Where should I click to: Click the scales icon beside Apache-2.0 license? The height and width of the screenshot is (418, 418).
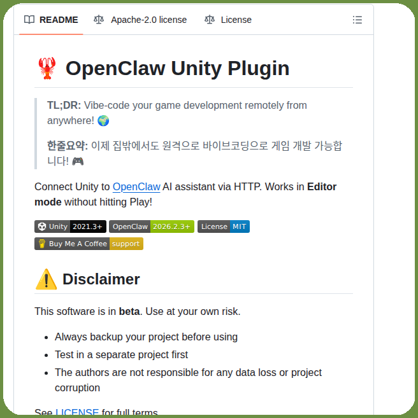pyautogui.click(x=99, y=20)
